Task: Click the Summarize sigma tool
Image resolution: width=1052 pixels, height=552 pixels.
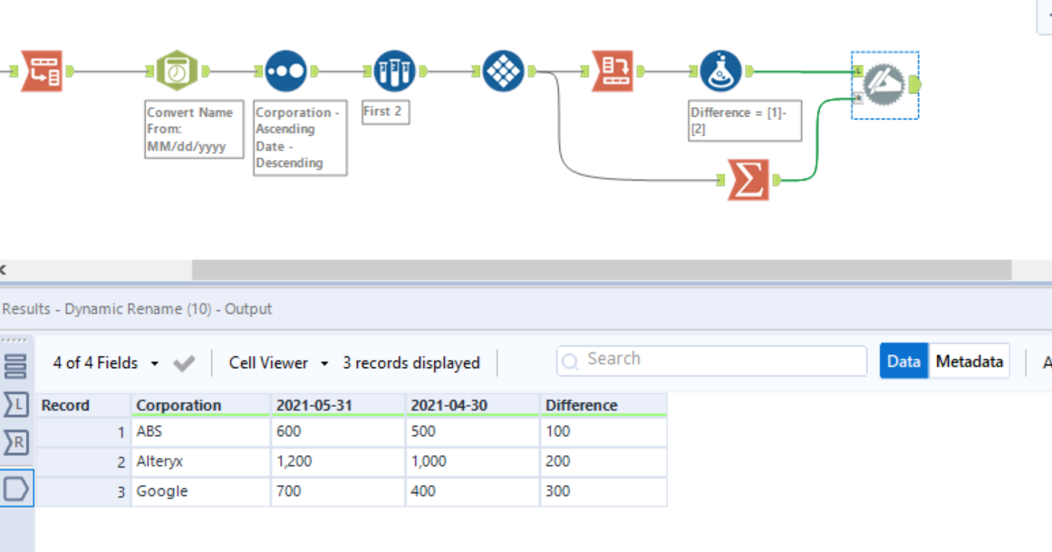Action: click(748, 181)
